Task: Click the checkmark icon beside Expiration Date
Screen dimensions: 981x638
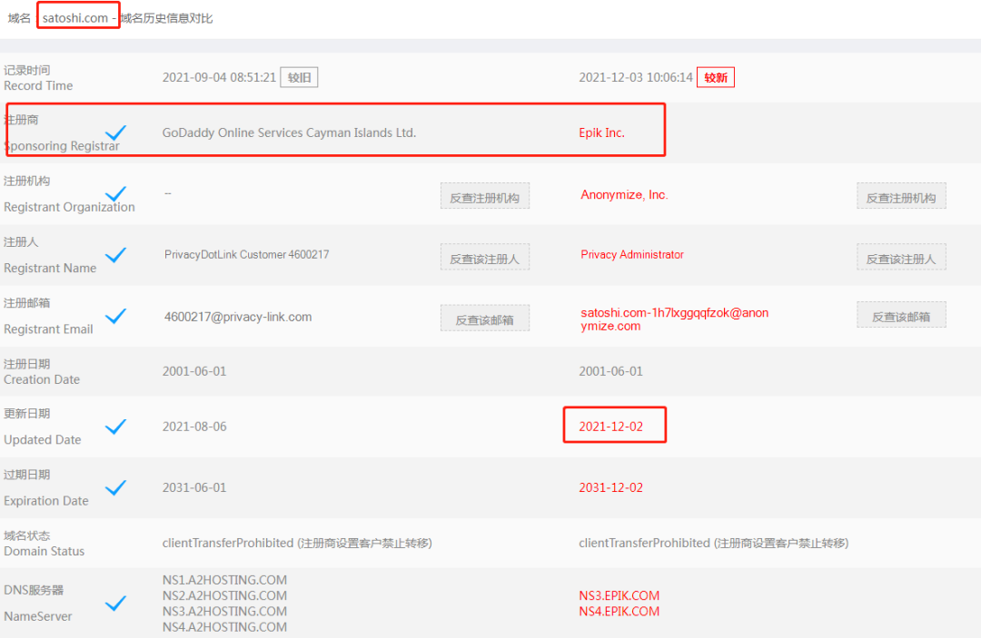Action: point(115,487)
